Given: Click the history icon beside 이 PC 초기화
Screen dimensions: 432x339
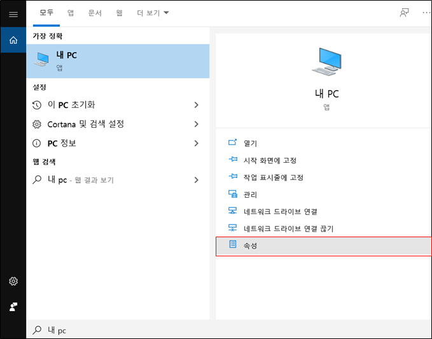Looking at the screenshot, I should click(37, 105).
